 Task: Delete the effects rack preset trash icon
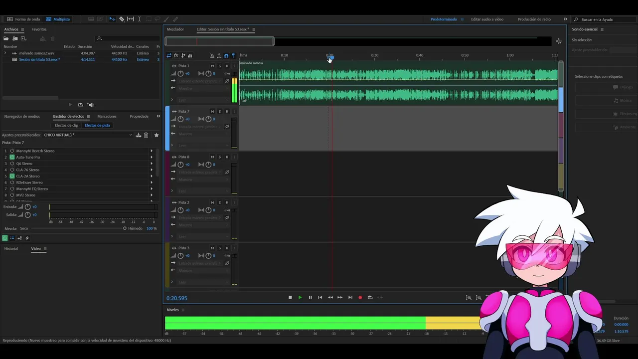coord(146,135)
